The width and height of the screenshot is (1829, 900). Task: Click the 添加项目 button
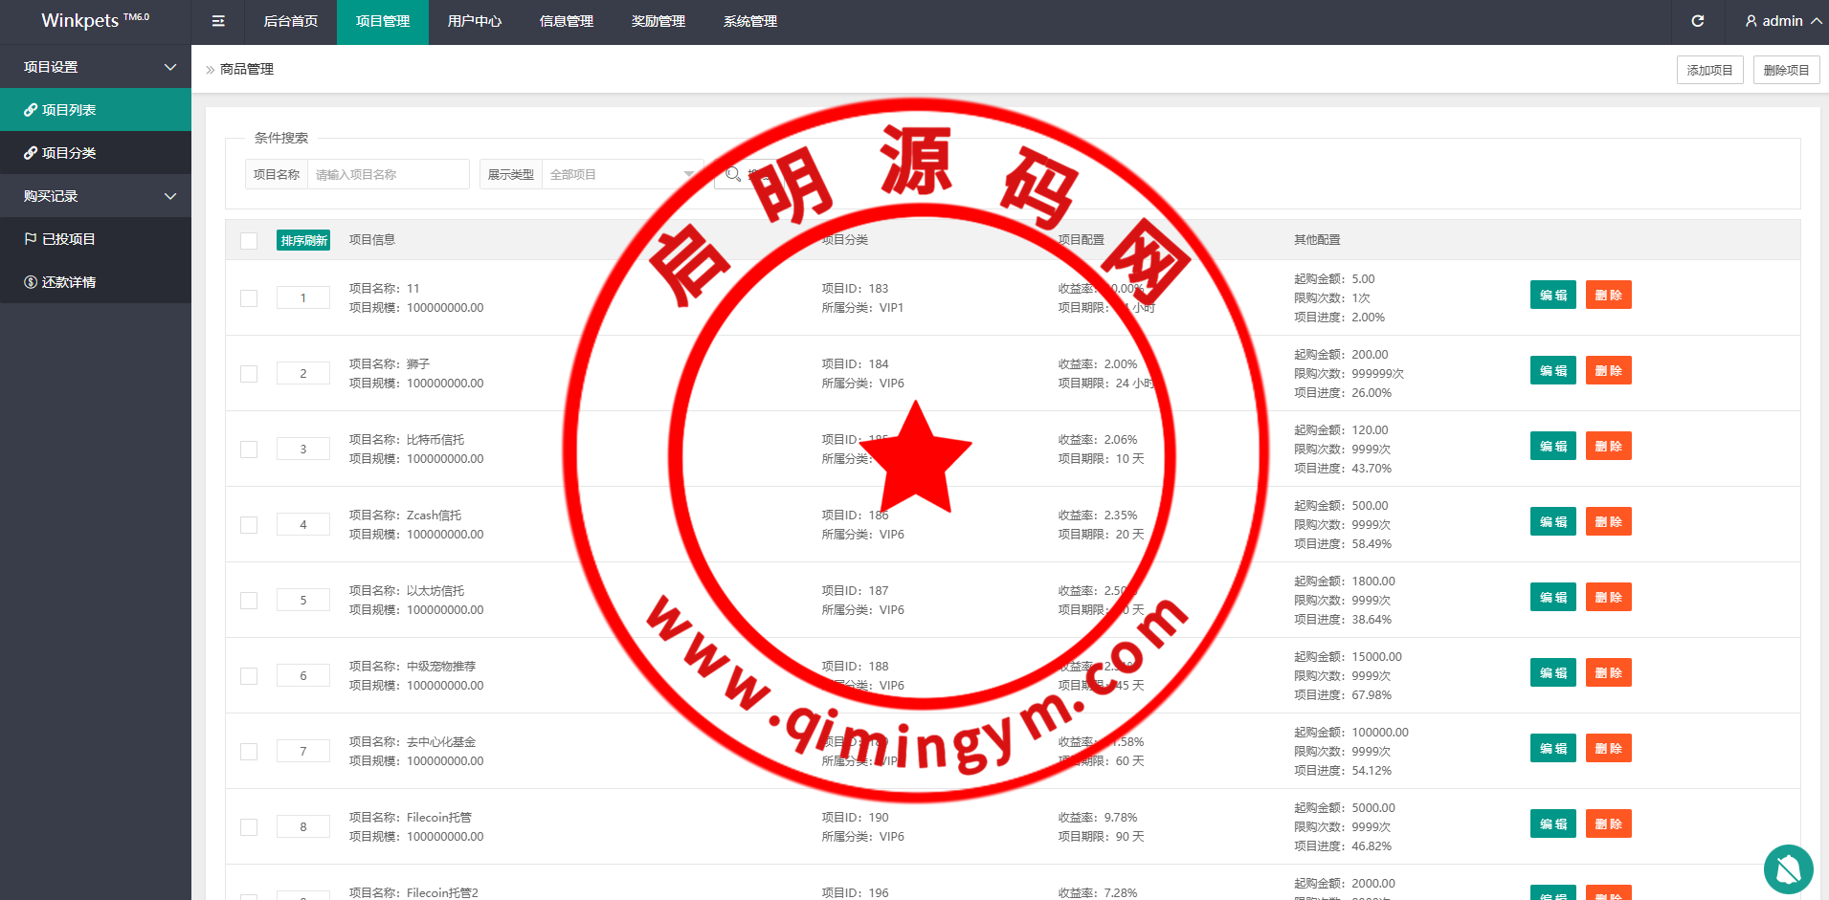pyautogui.click(x=1709, y=70)
